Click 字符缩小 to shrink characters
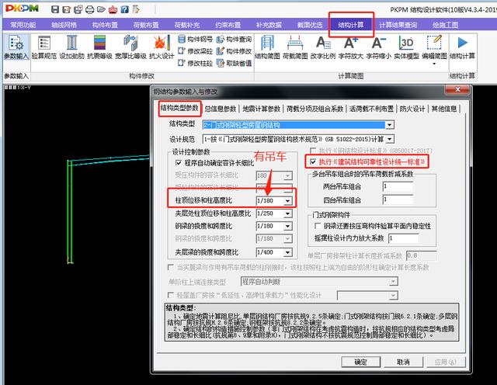Image resolution: width=497 pixels, height=385 pixels. pyautogui.click(x=378, y=47)
